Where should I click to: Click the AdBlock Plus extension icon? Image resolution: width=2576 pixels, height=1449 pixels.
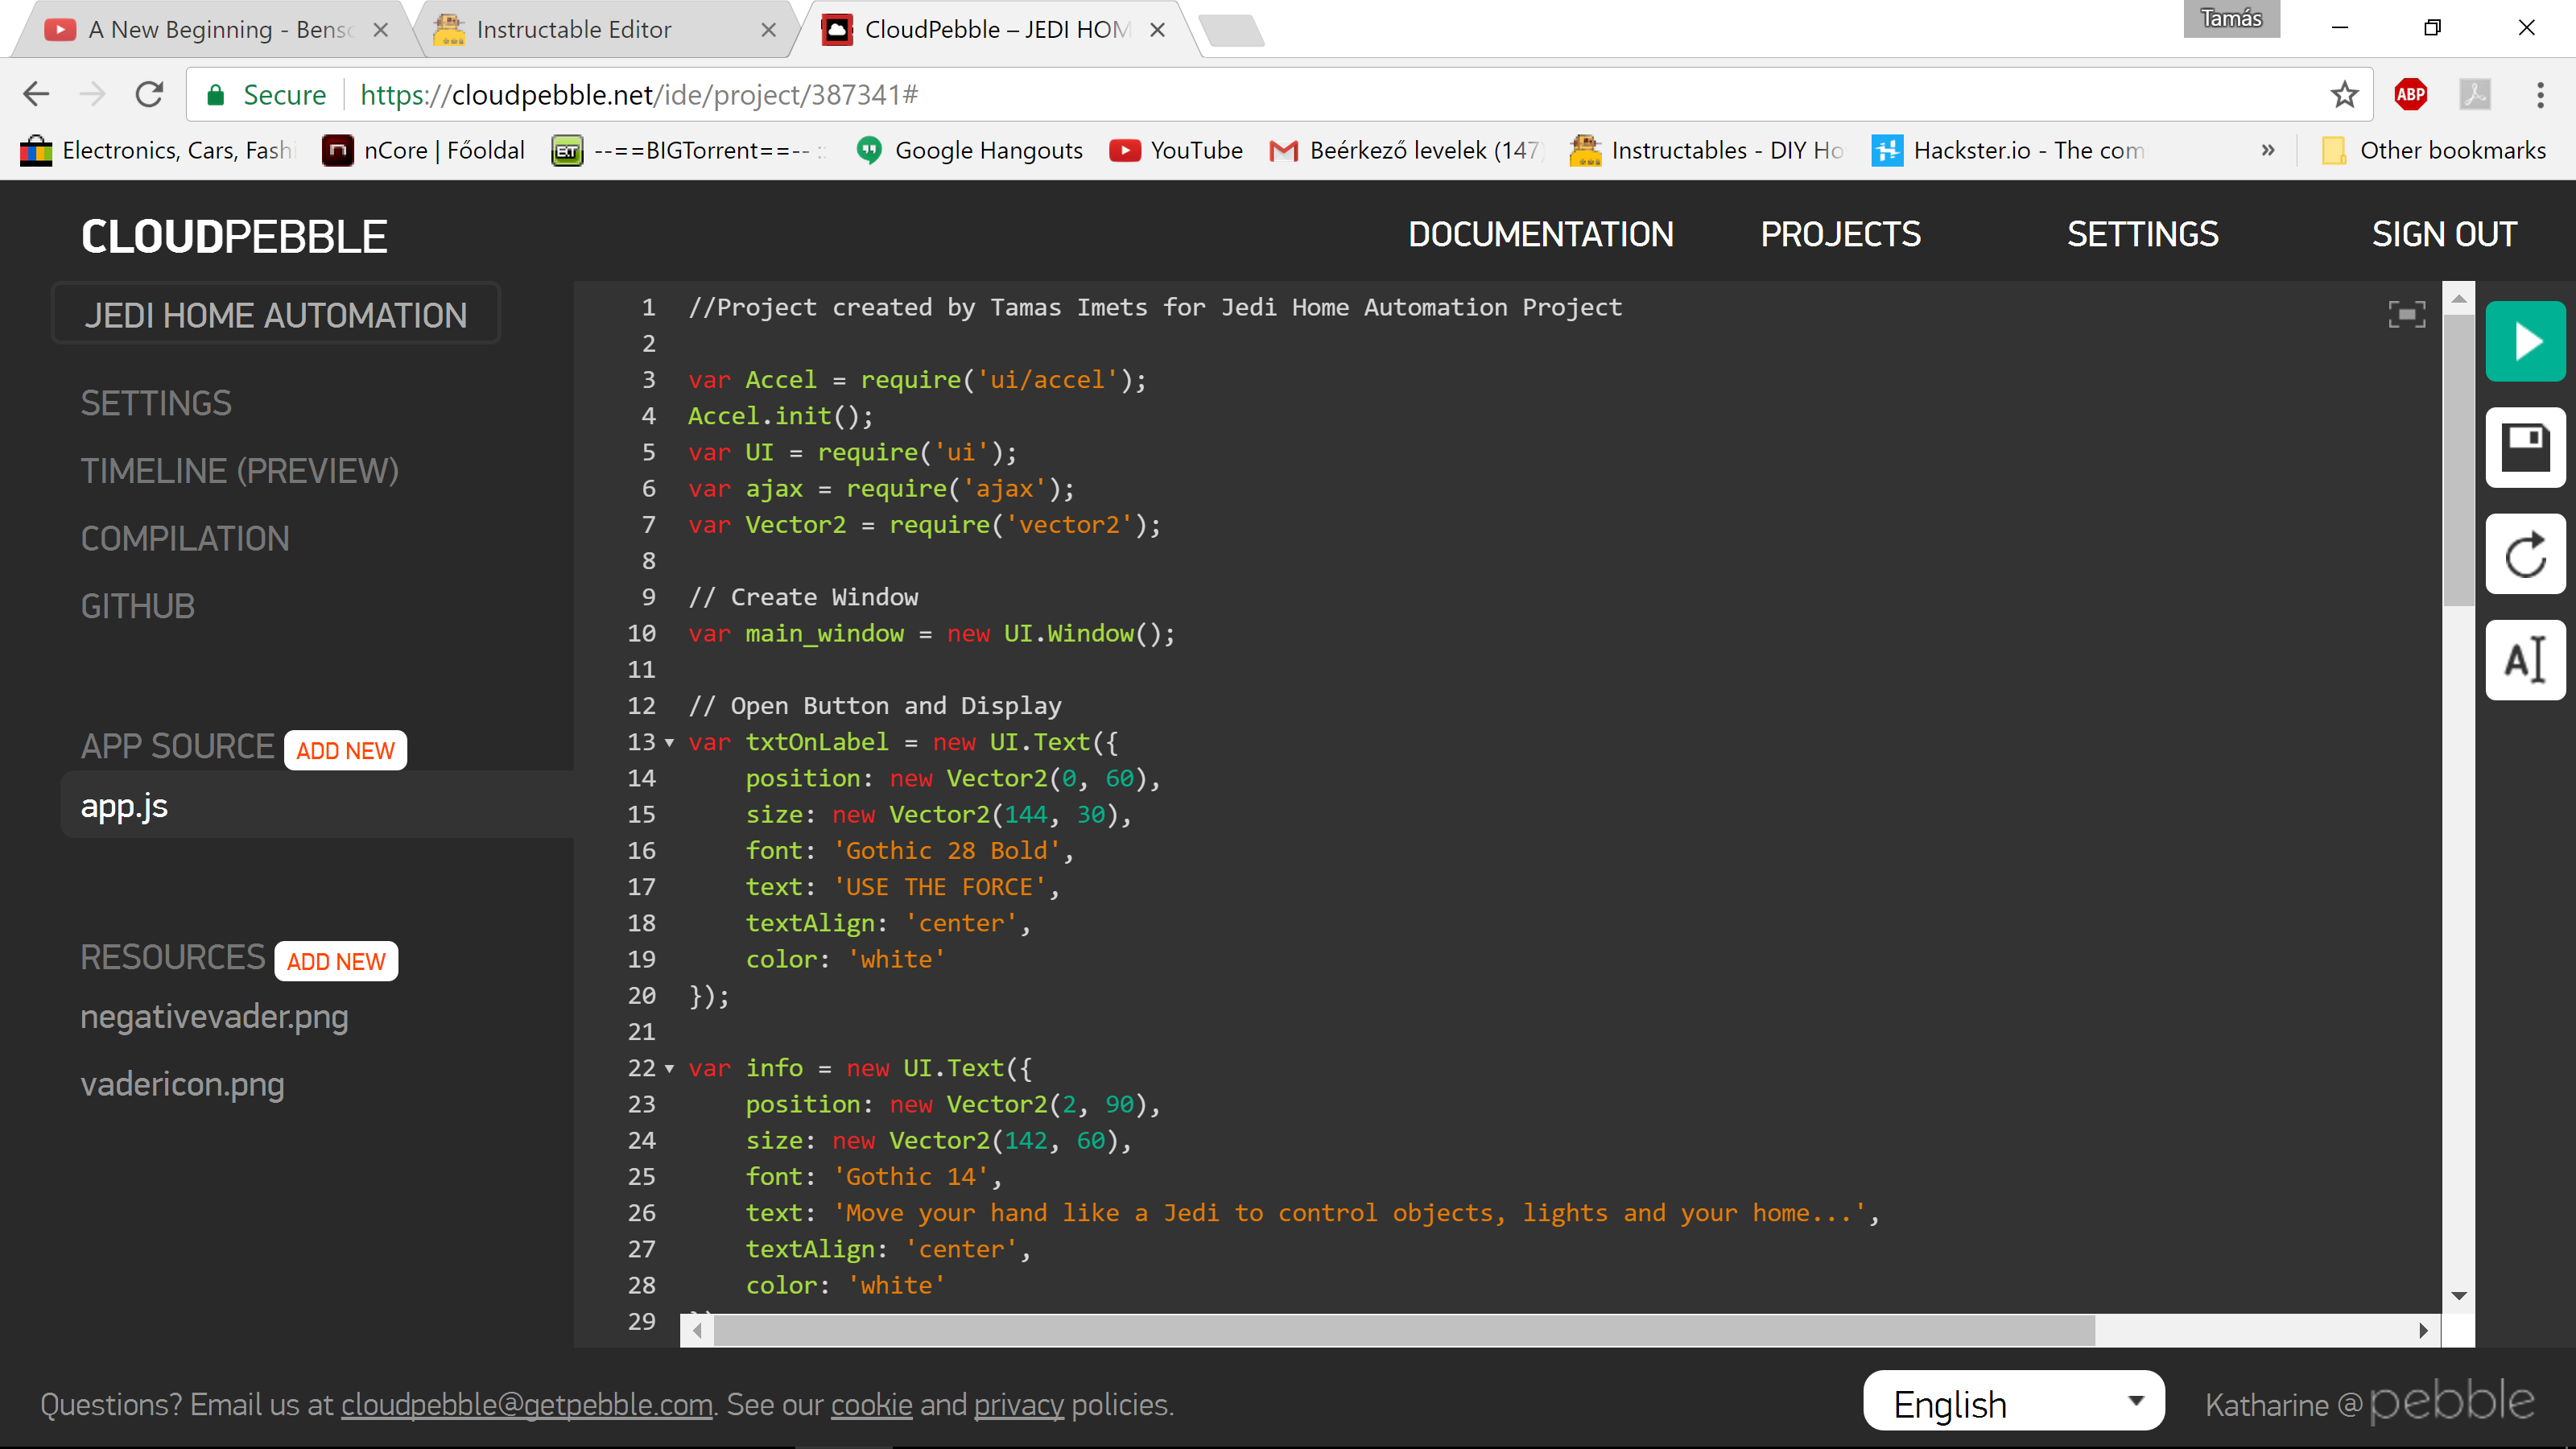pos(2410,95)
